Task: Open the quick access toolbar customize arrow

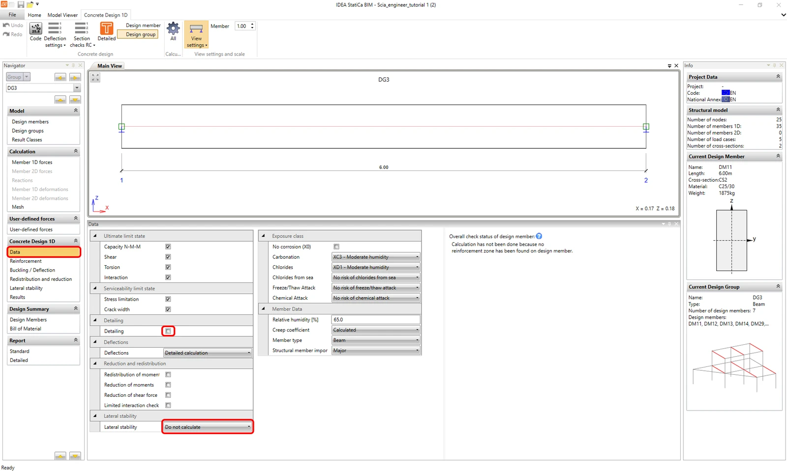Action: (37, 4)
